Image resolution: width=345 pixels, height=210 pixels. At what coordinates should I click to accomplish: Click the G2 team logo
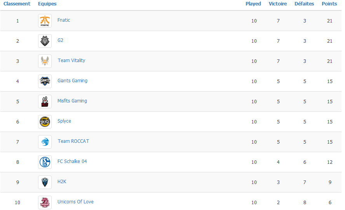tap(45, 41)
